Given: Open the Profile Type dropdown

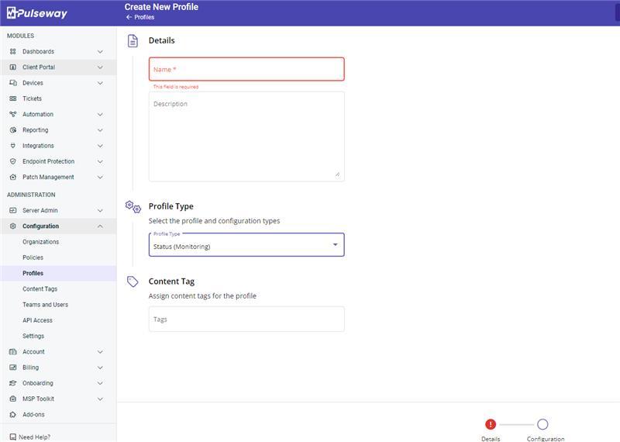Looking at the screenshot, I should click(x=246, y=245).
